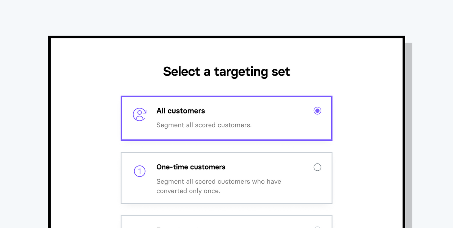The height and width of the screenshot is (228, 453).
Task: Click the gray drop shadow beside the dialog
Action: (409, 133)
